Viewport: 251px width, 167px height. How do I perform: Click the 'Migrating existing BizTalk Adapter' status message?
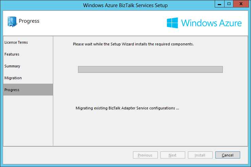point(127,108)
